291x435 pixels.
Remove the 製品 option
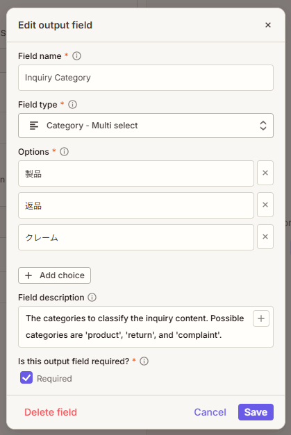[265, 173]
